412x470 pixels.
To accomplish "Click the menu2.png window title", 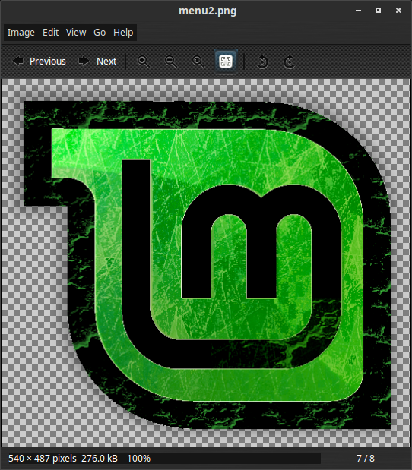I will tap(208, 11).
